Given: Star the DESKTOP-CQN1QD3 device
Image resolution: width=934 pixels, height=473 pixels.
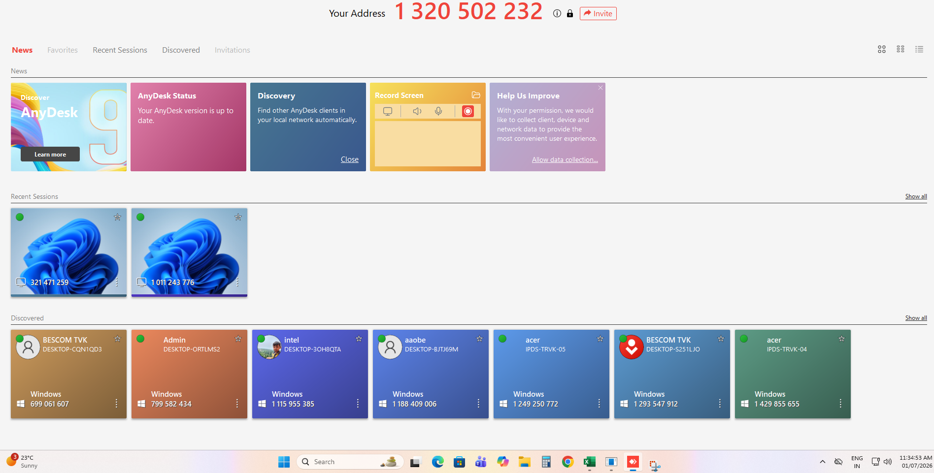Looking at the screenshot, I should (117, 339).
